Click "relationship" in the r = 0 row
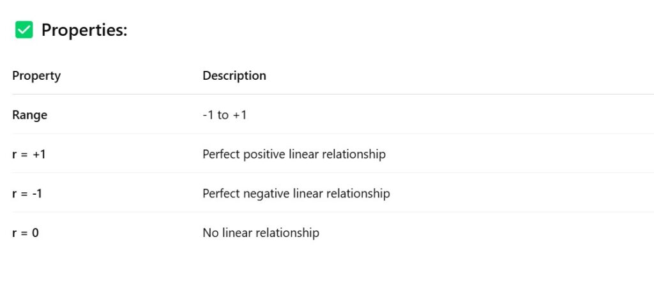This screenshot has width=654, height=288. pyautogui.click(x=287, y=233)
